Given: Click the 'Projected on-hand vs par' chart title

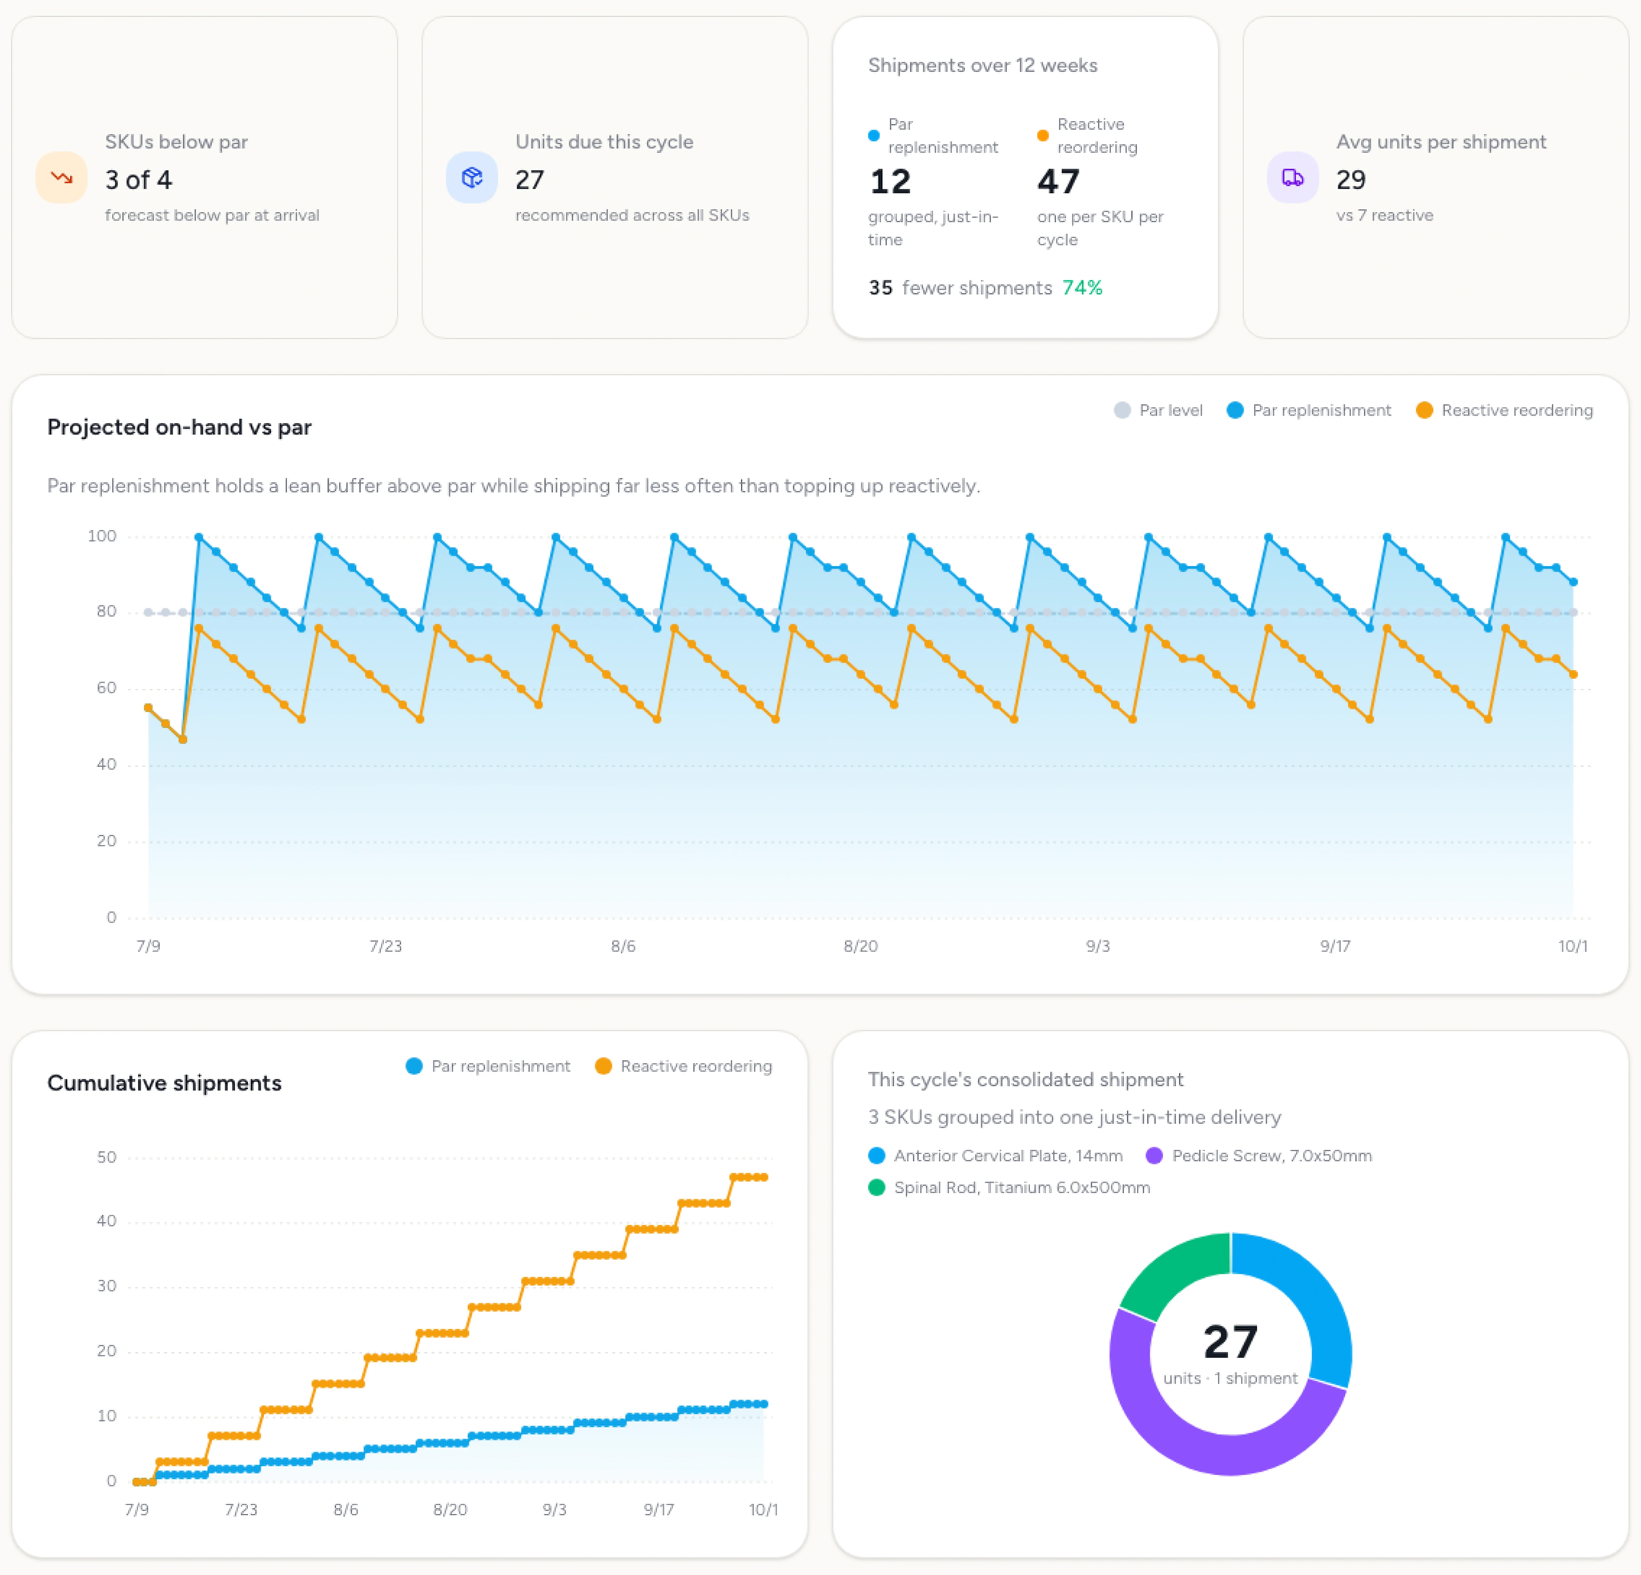Looking at the screenshot, I should pyautogui.click(x=179, y=427).
